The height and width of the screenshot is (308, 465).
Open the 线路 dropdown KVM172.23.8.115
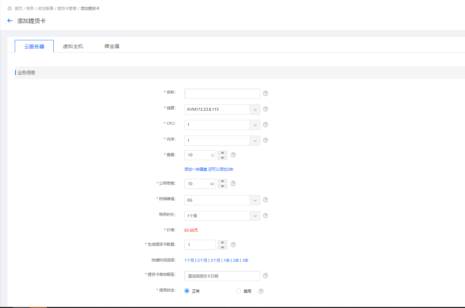222,109
